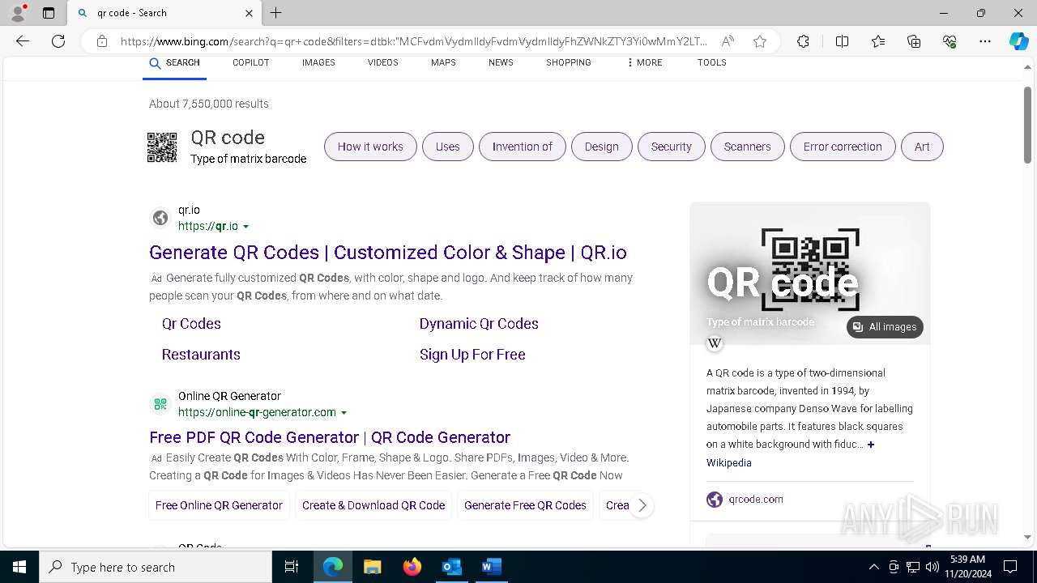
Task: Open the Dynamic Qr Codes sitelink
Action: coord(479,324)
